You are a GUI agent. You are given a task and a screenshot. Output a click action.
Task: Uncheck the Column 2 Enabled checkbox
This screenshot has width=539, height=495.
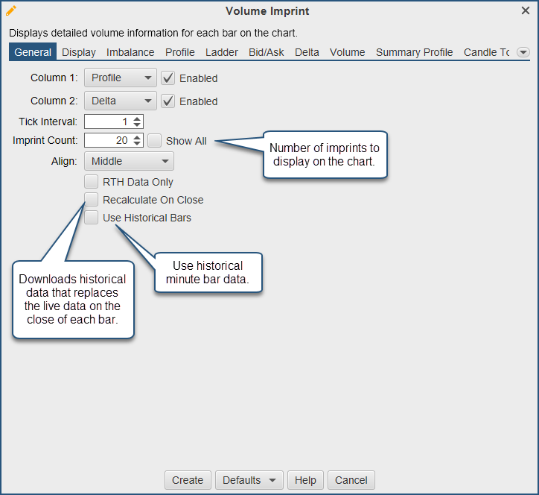pyautogui.click(x=168, y=101)
